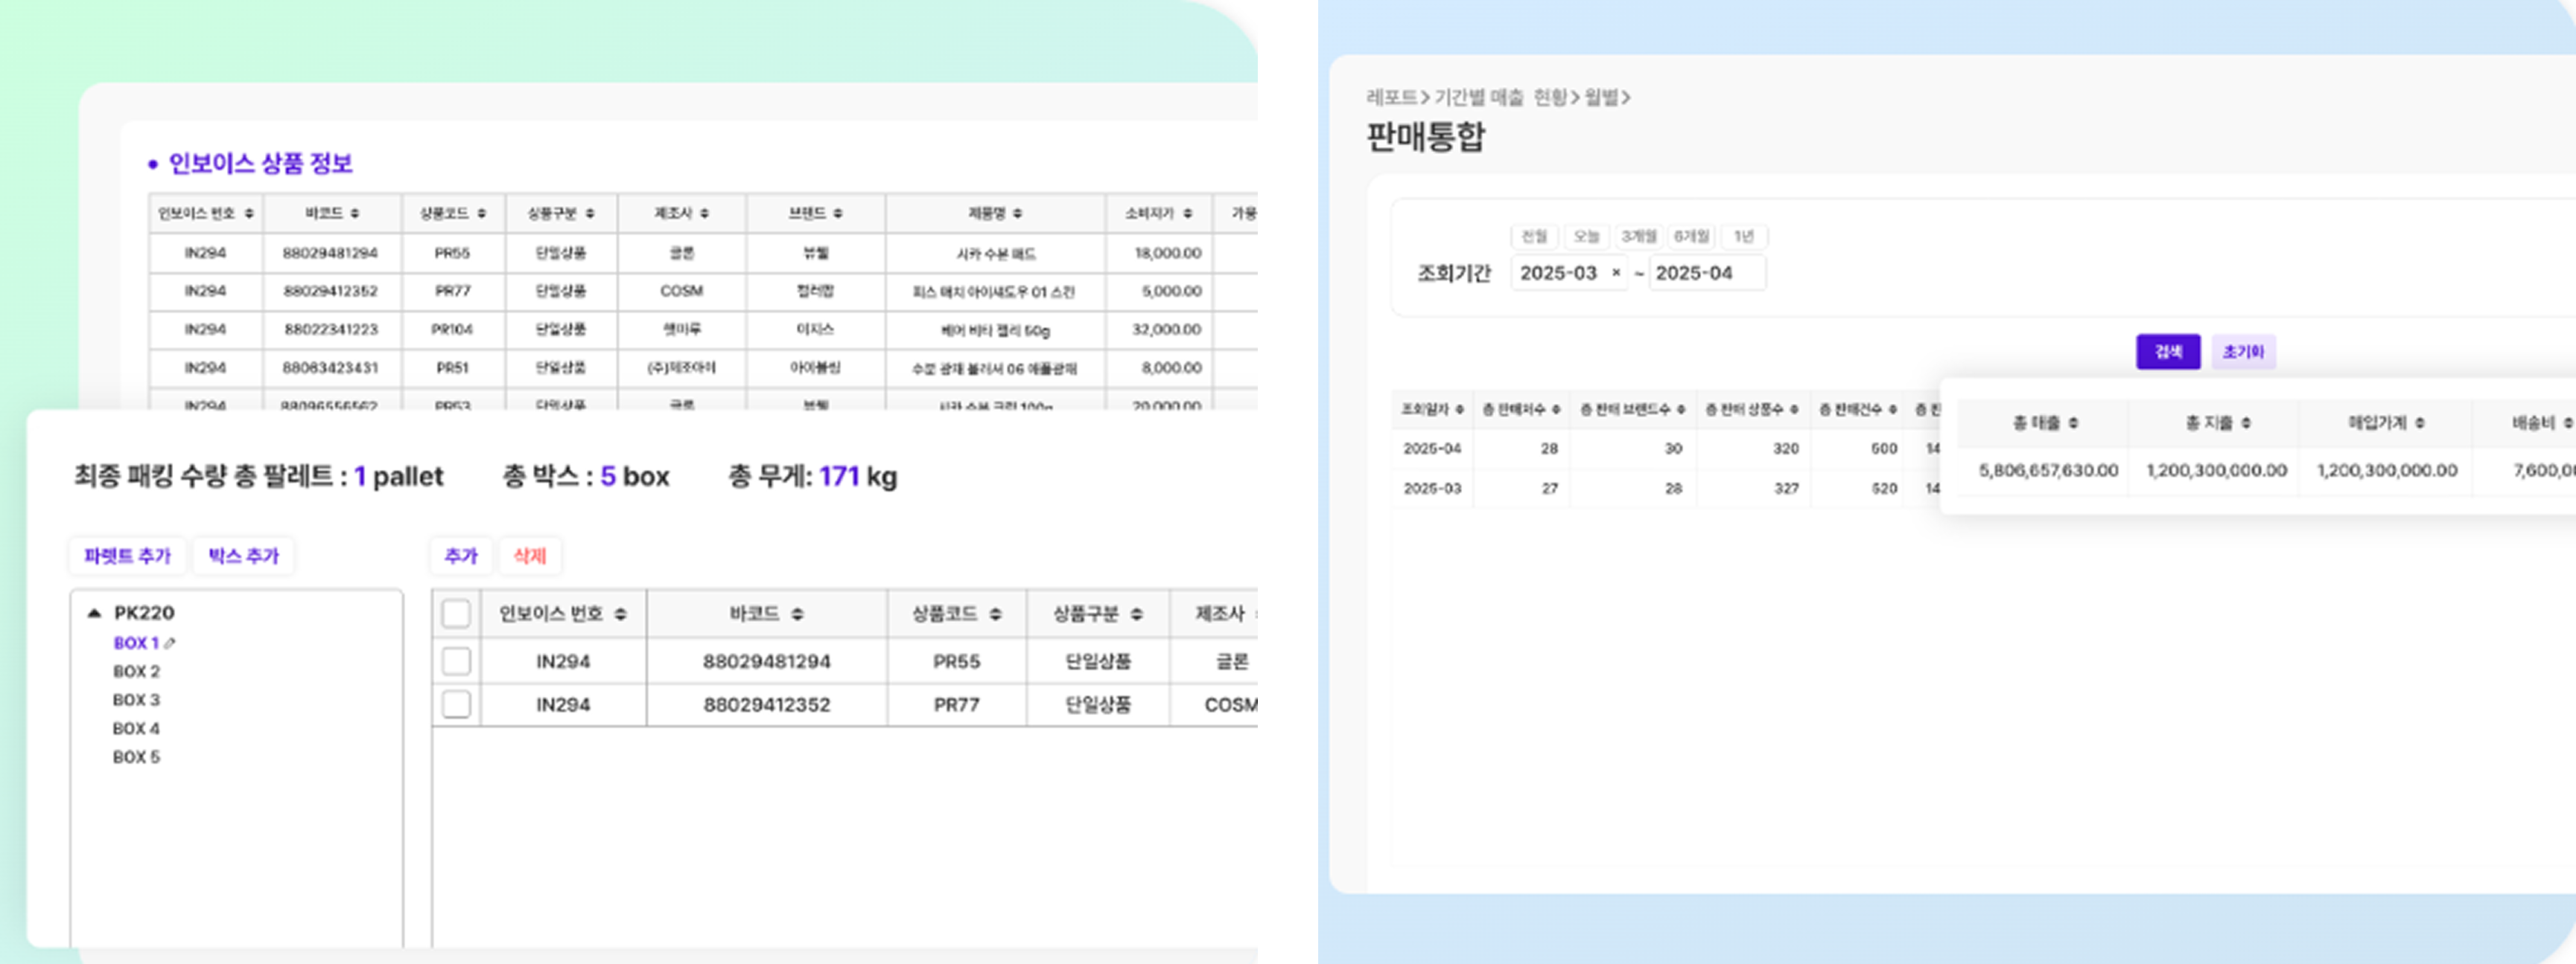The height and width of the screenshot is (964, 2576).
Task: Check the row checkbox for barcode 88029481294
Action: (456, 661)
